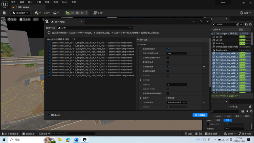254x143 pixels.
Task: Click the outliner add filter plus icon
Action: point(238,24)
